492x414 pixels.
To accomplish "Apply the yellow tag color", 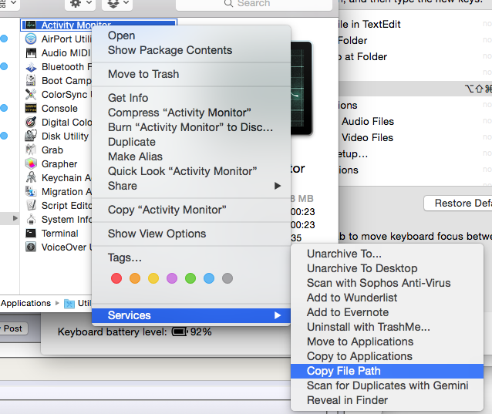I will (x=153, y=278).
